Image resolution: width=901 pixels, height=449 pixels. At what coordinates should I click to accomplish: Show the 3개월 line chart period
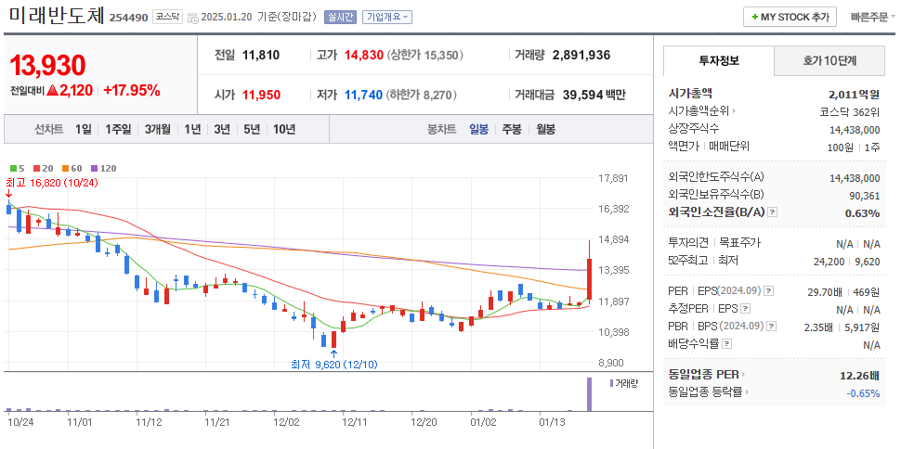click(x=157, y=129)
